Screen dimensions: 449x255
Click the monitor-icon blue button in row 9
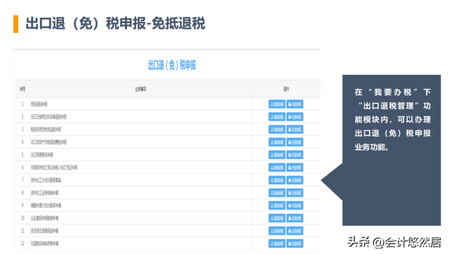276,205
